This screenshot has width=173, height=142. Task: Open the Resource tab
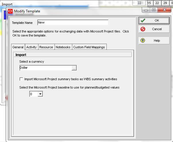(46, 47)
